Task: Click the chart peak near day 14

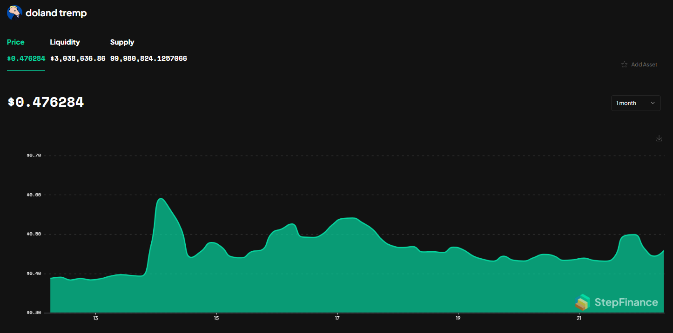Action: point(161,200)
